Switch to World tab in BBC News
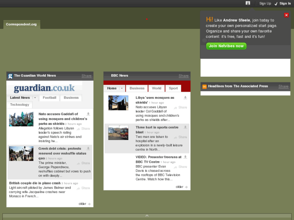Viewport: 294px width, 220px height. (x=157, y=88)
